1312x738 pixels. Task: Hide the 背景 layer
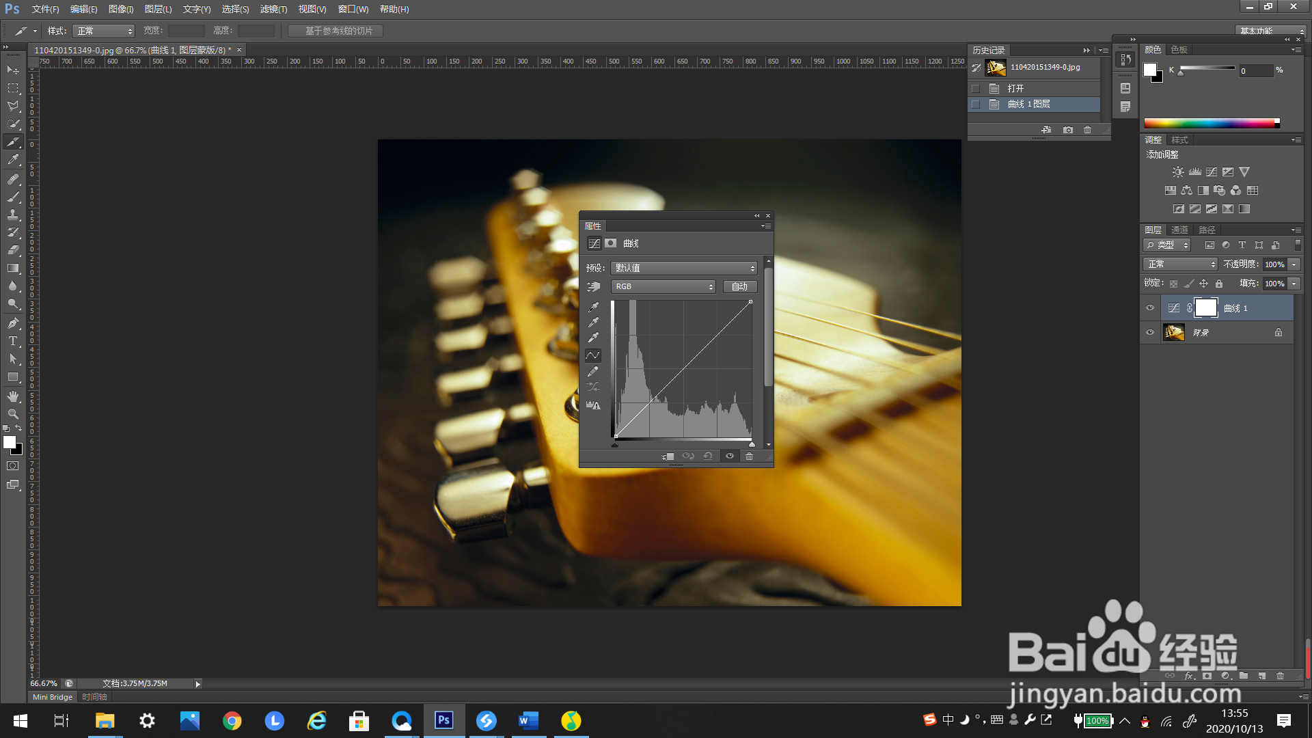pyautogui.click(x=1150, y=333)
